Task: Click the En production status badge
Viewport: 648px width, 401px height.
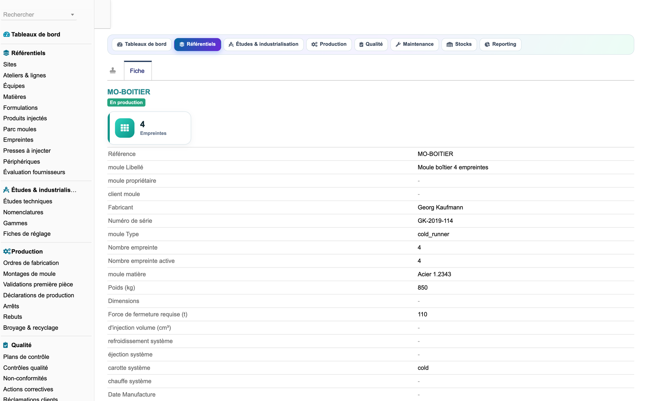Action: click(x=126, y=103)
